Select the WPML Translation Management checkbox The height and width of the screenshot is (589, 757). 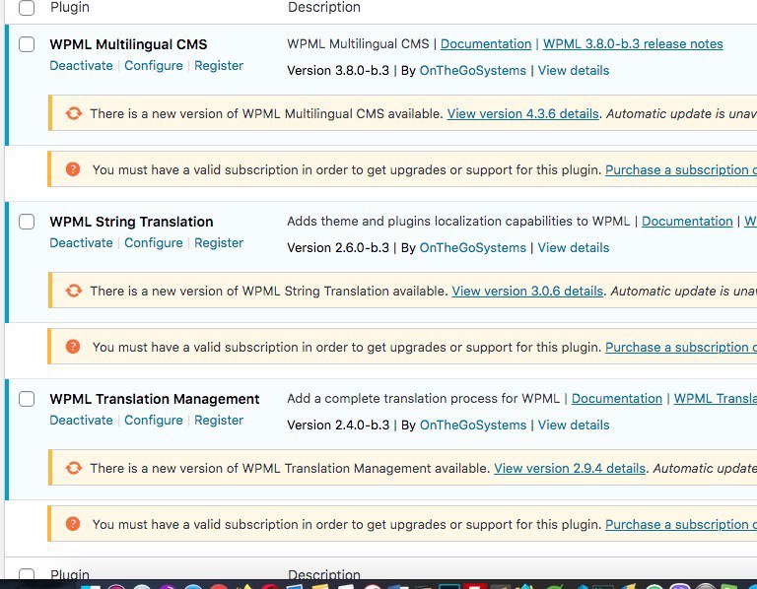click(x=27, y=399)
